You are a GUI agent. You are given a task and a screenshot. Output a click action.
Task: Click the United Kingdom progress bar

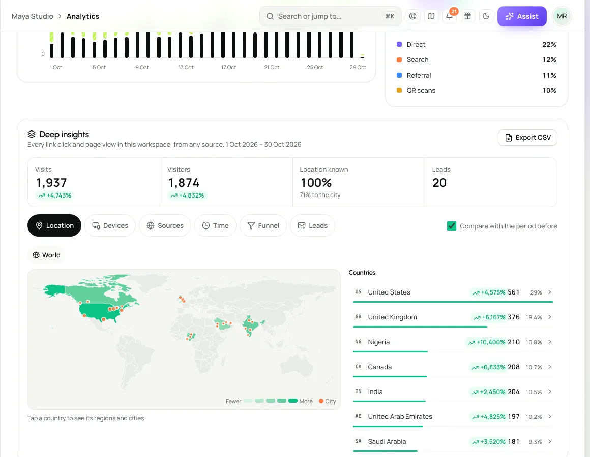point(453,327)
